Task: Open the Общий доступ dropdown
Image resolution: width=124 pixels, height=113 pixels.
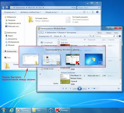Action: 52,12
